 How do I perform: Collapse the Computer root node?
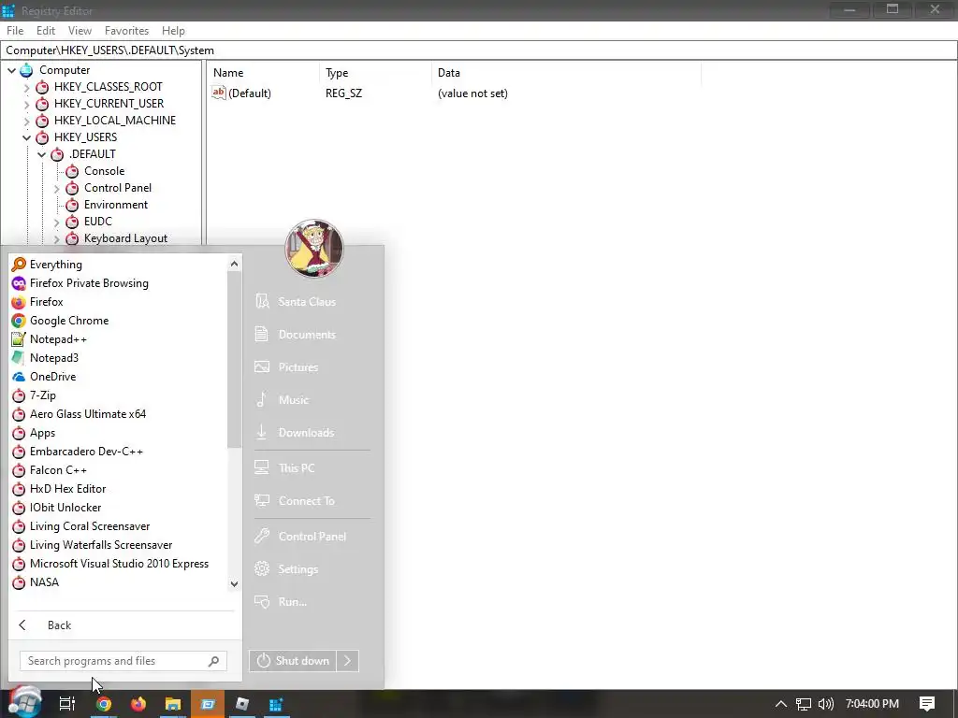pyautogui.click(x=11, y=70)
